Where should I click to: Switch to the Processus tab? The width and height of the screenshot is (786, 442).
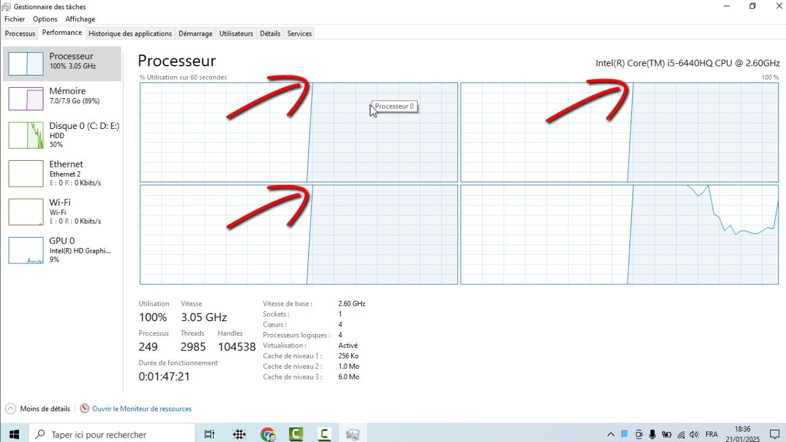click(20, 34)
